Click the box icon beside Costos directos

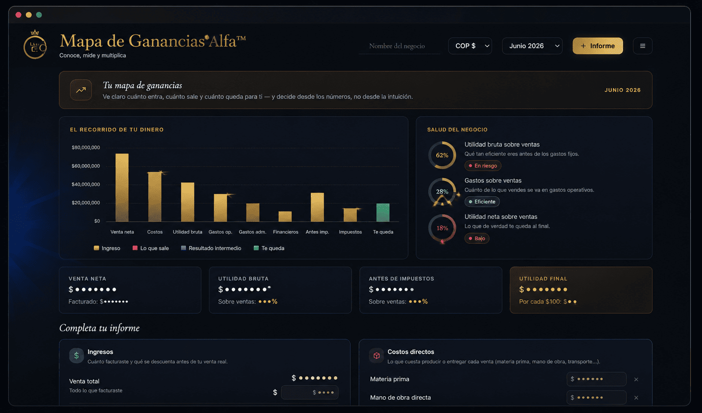[x=377, y=355]
